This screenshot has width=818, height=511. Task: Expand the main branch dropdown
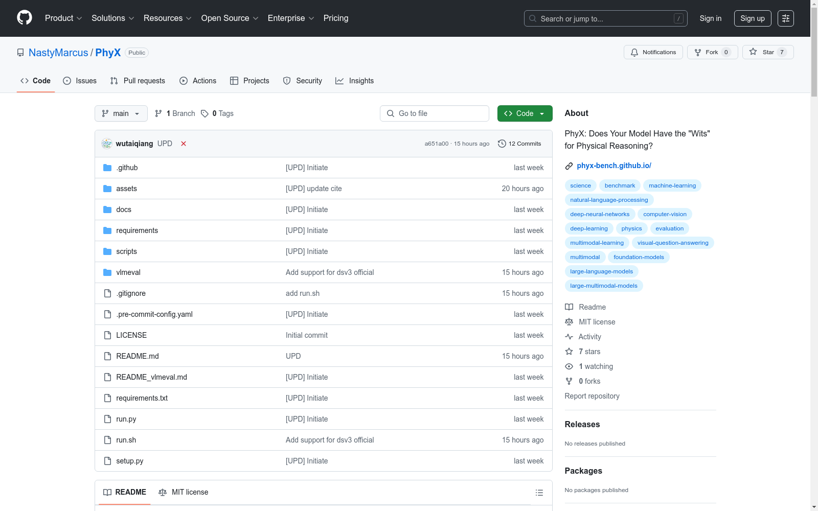point(121,113)
